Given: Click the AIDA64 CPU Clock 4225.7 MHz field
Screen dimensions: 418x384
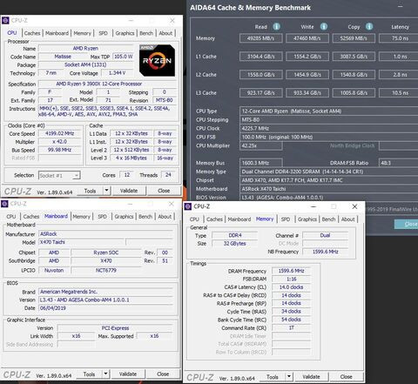Looking at the screenshot, I should [328, 128].
